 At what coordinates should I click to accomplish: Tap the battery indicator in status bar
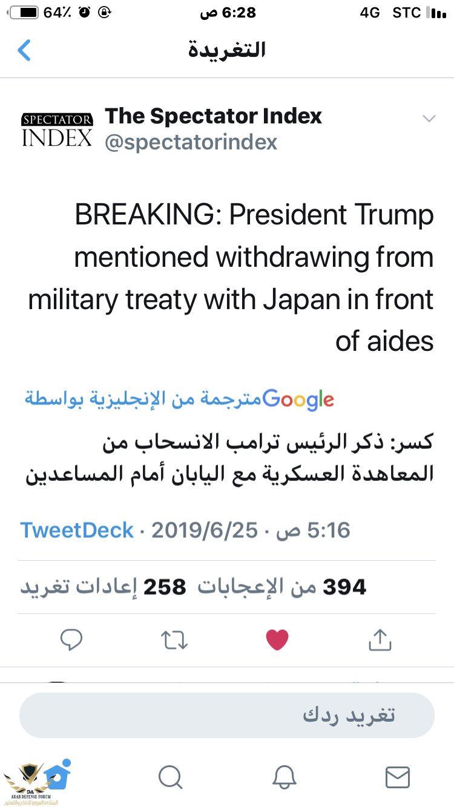tap(23, 12)
